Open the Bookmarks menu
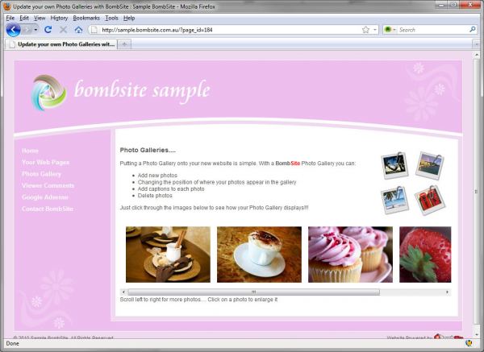This screenshot has height=352, width=484. pyautogui.click(x=86, y=18)
